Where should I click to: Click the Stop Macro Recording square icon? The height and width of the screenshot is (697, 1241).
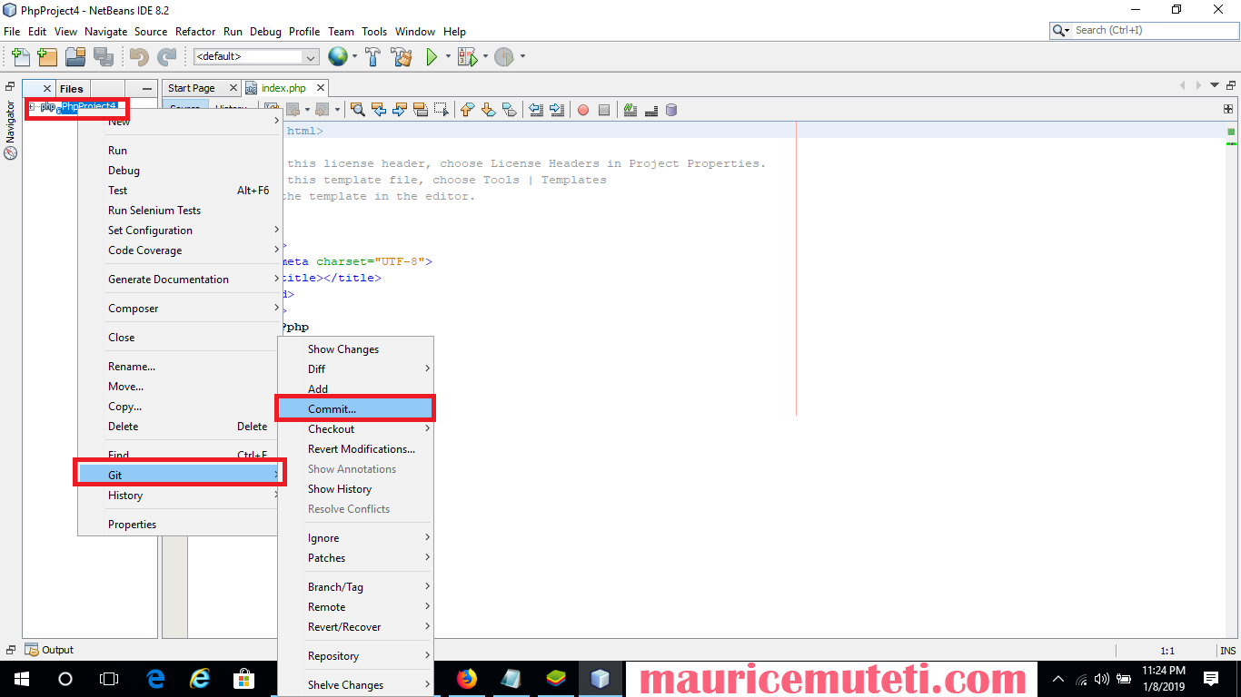[604, 110]
